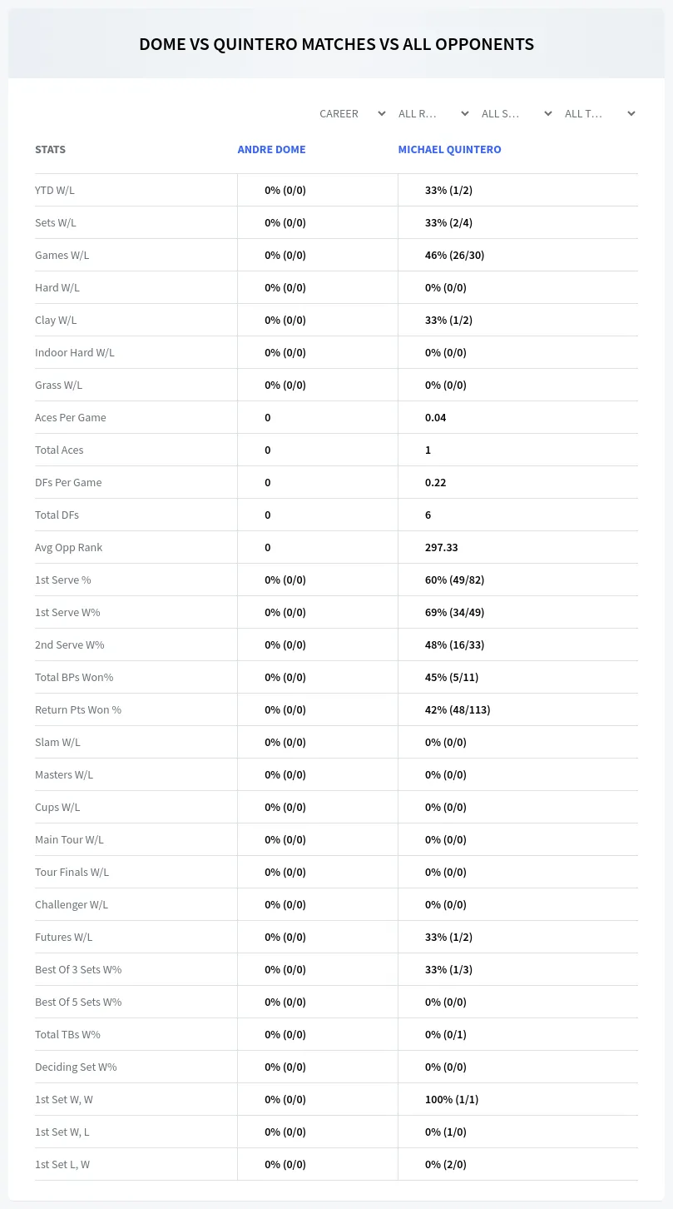The image size is (673, 1209).
Task: Expand the ALL R... filter dropdown
Action: pyautogui.click(x=433, y=113)
